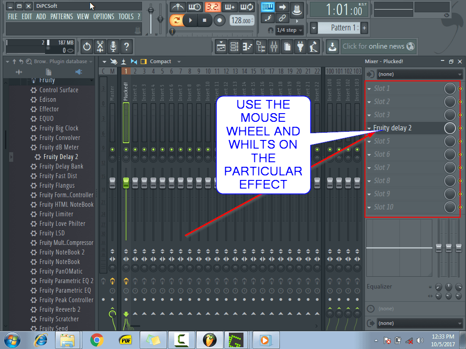This screenshot has height=349, width=466.
Task: Click the browser waveform icon
Action: [x=19, y=72]
